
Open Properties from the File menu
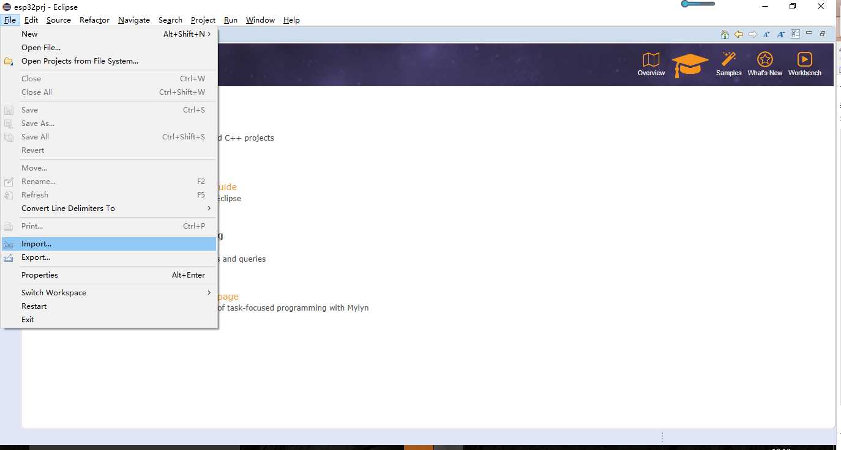tap(109, 275)
